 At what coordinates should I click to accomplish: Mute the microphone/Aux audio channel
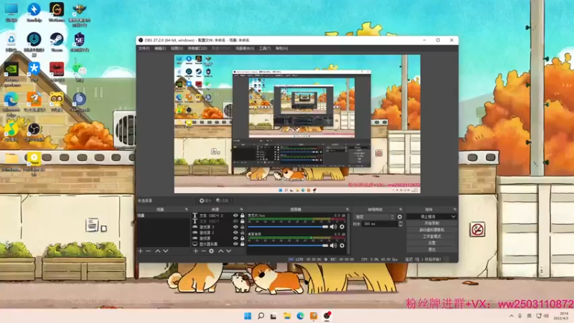coord(333,227)
